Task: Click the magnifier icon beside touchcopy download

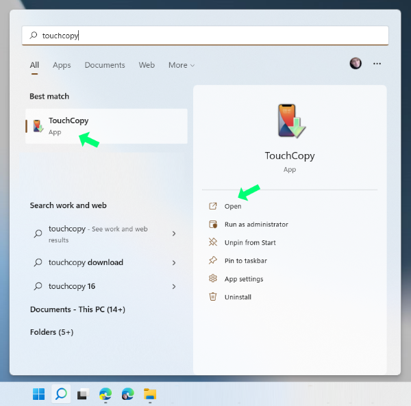Action: pyautogui.click(x=38, y=262)
